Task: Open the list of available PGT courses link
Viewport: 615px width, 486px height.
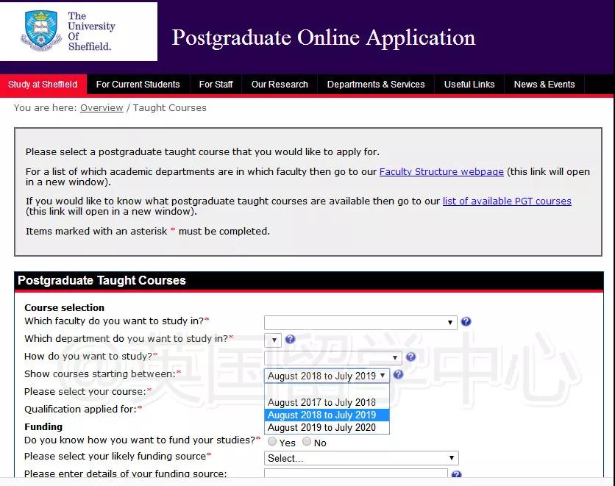Action: (507, 201)
